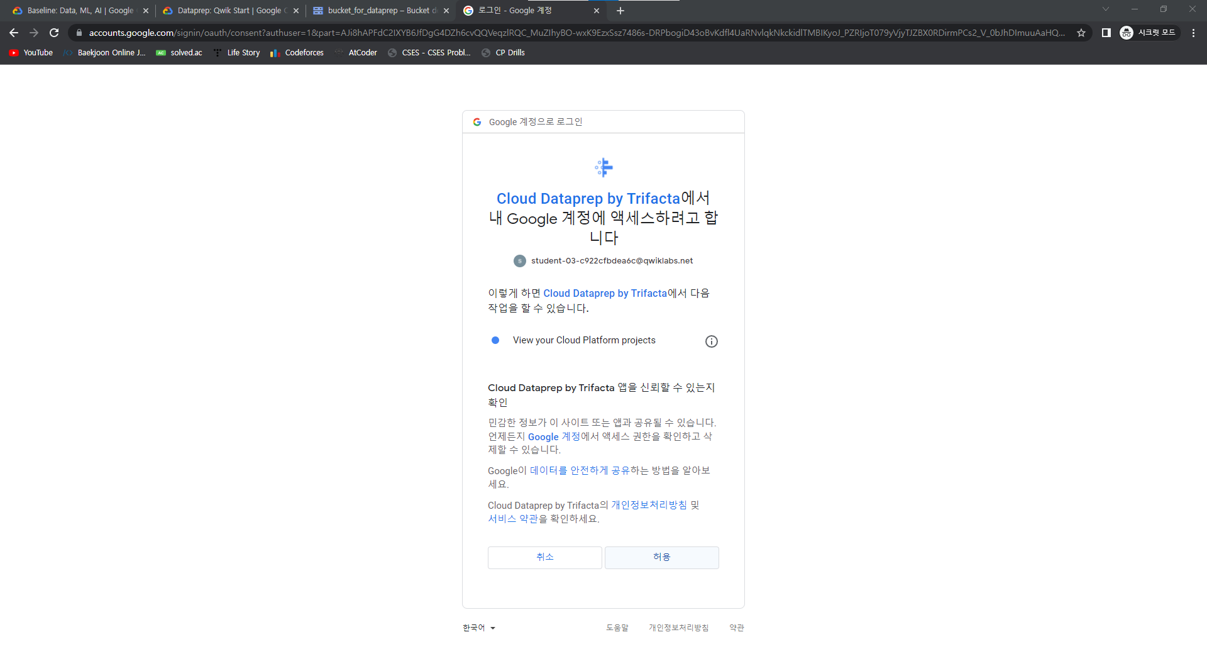This screenshot has height=654, width=1207.
Task: Click the Cloud Dataprep by Trifacta link in description
Action: tap(605, 293)
